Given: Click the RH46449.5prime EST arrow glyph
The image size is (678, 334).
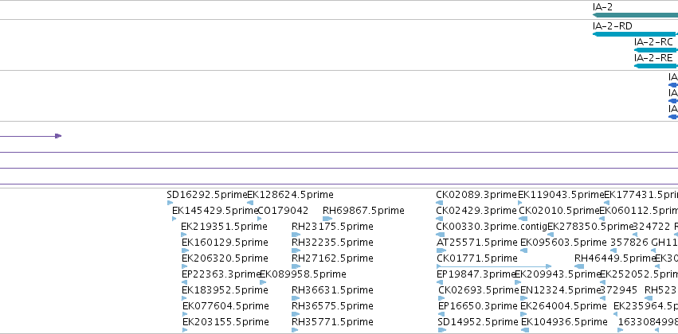Looking at the screenshot, I should pos(579,266).
